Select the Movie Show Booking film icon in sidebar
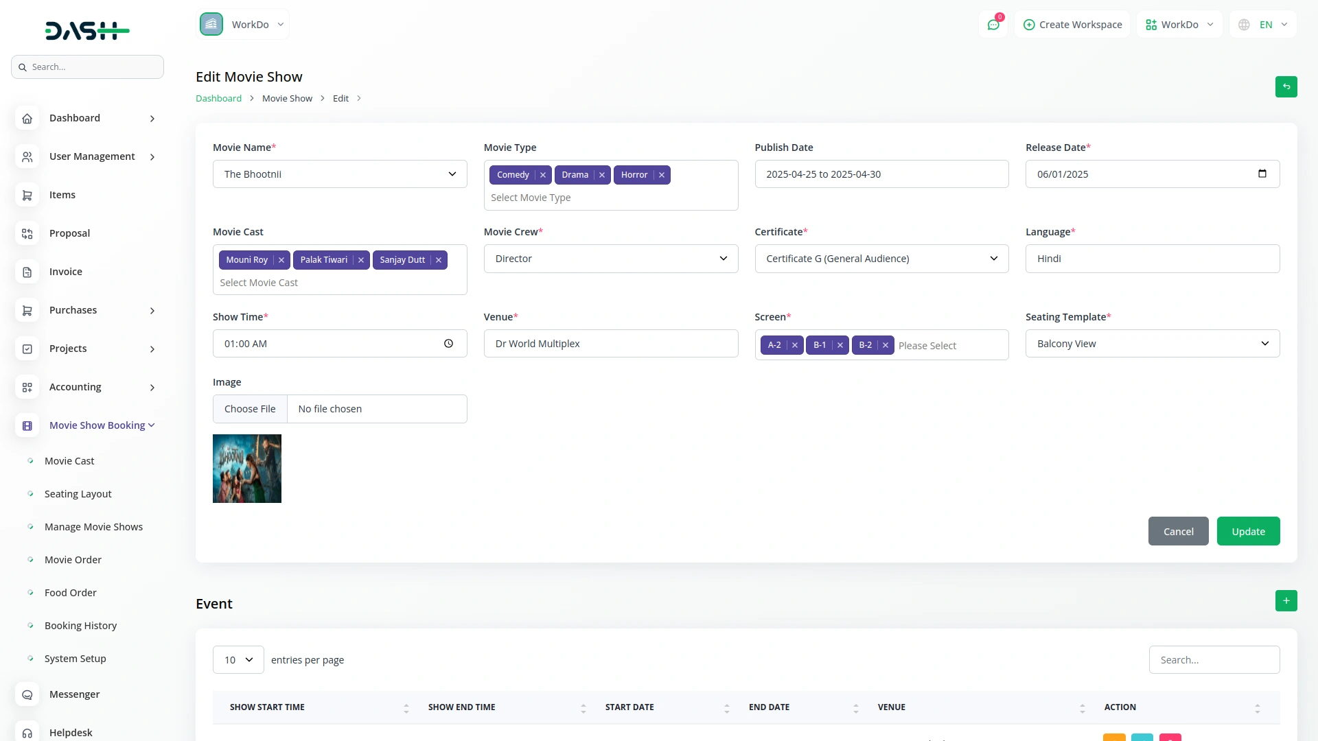1318x741 pixels. pos(27,425)
